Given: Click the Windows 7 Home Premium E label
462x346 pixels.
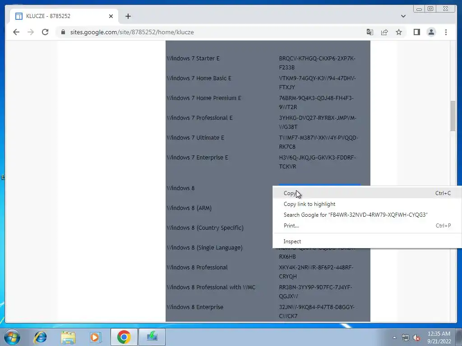Looking at the screenshot, I should pyautogui.click(x=203, y=98).
